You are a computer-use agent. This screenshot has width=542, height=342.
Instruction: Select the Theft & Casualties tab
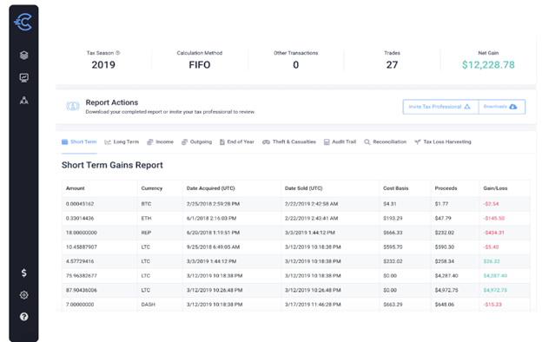[289, 142]
